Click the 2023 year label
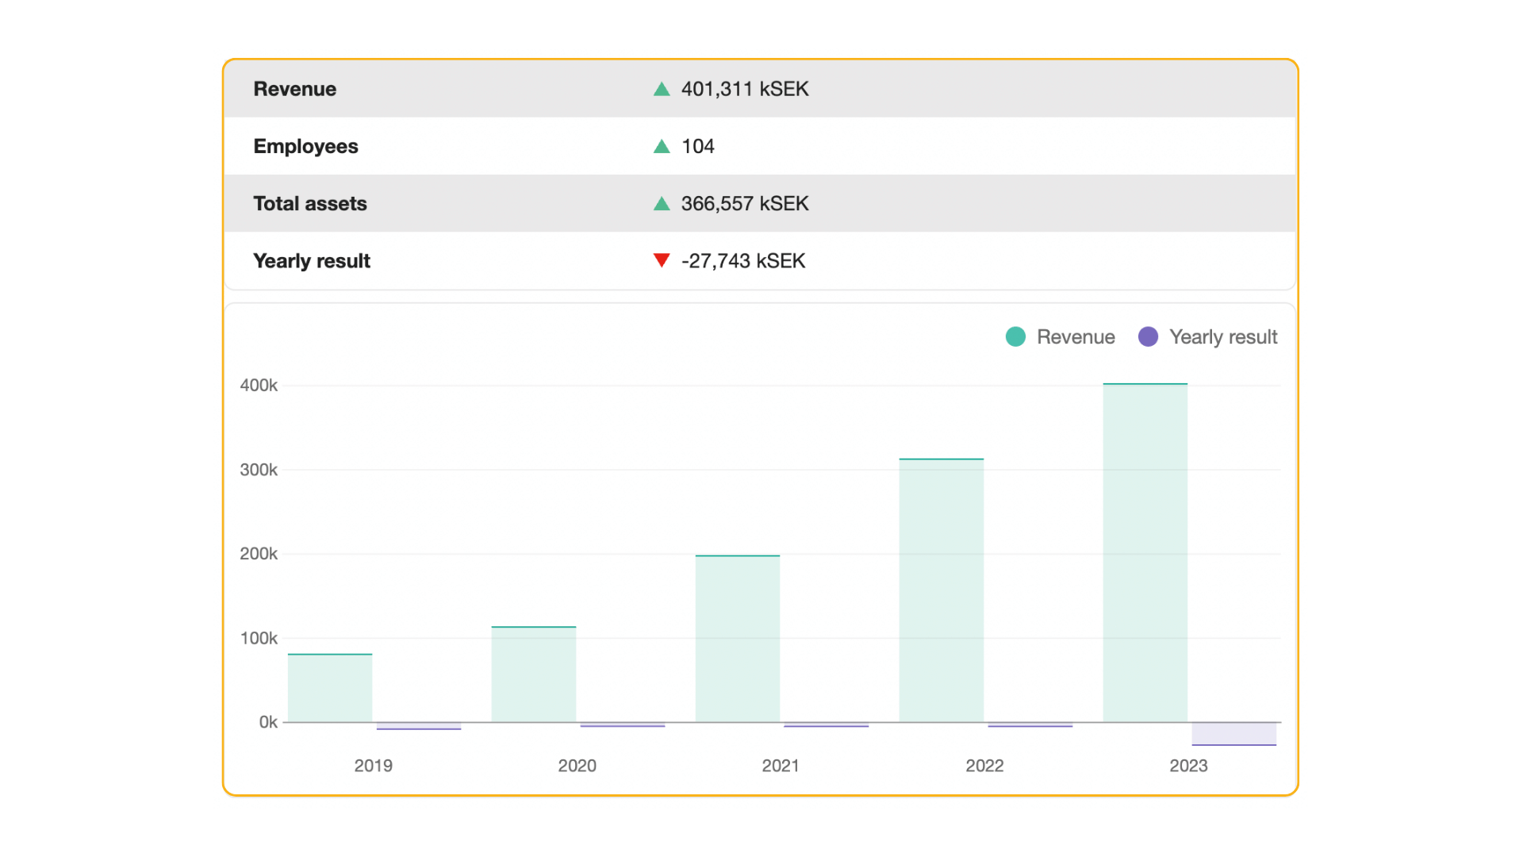The image size is (1523, 857). (1188, 766)
